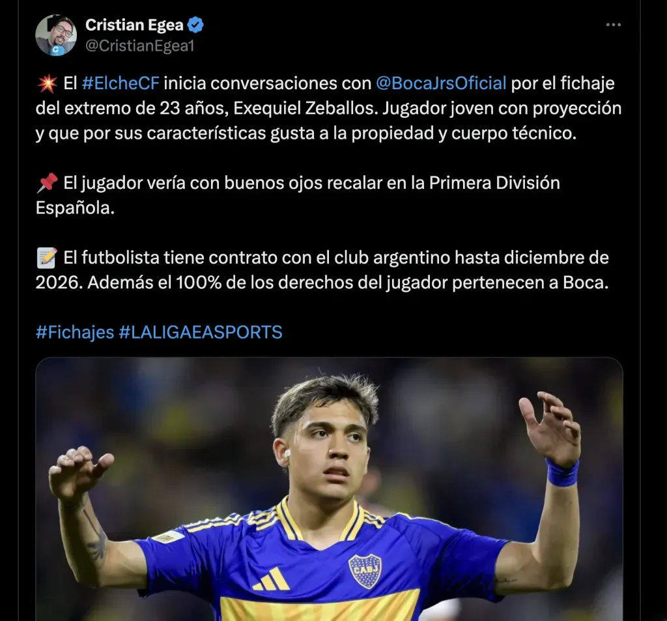Click the memo notepad emoji
This screenshot has height=621, width=667.
click(x=47, y=258)
